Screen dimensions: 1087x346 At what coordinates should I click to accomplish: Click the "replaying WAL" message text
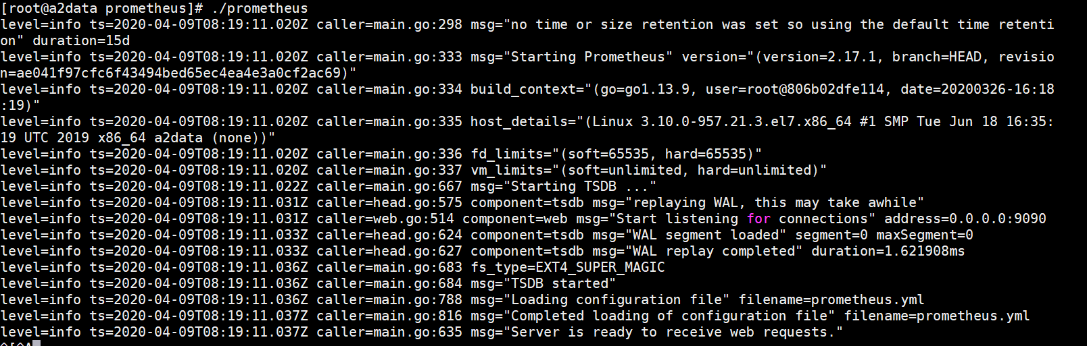pyautogui.click(x=685, y=203)
